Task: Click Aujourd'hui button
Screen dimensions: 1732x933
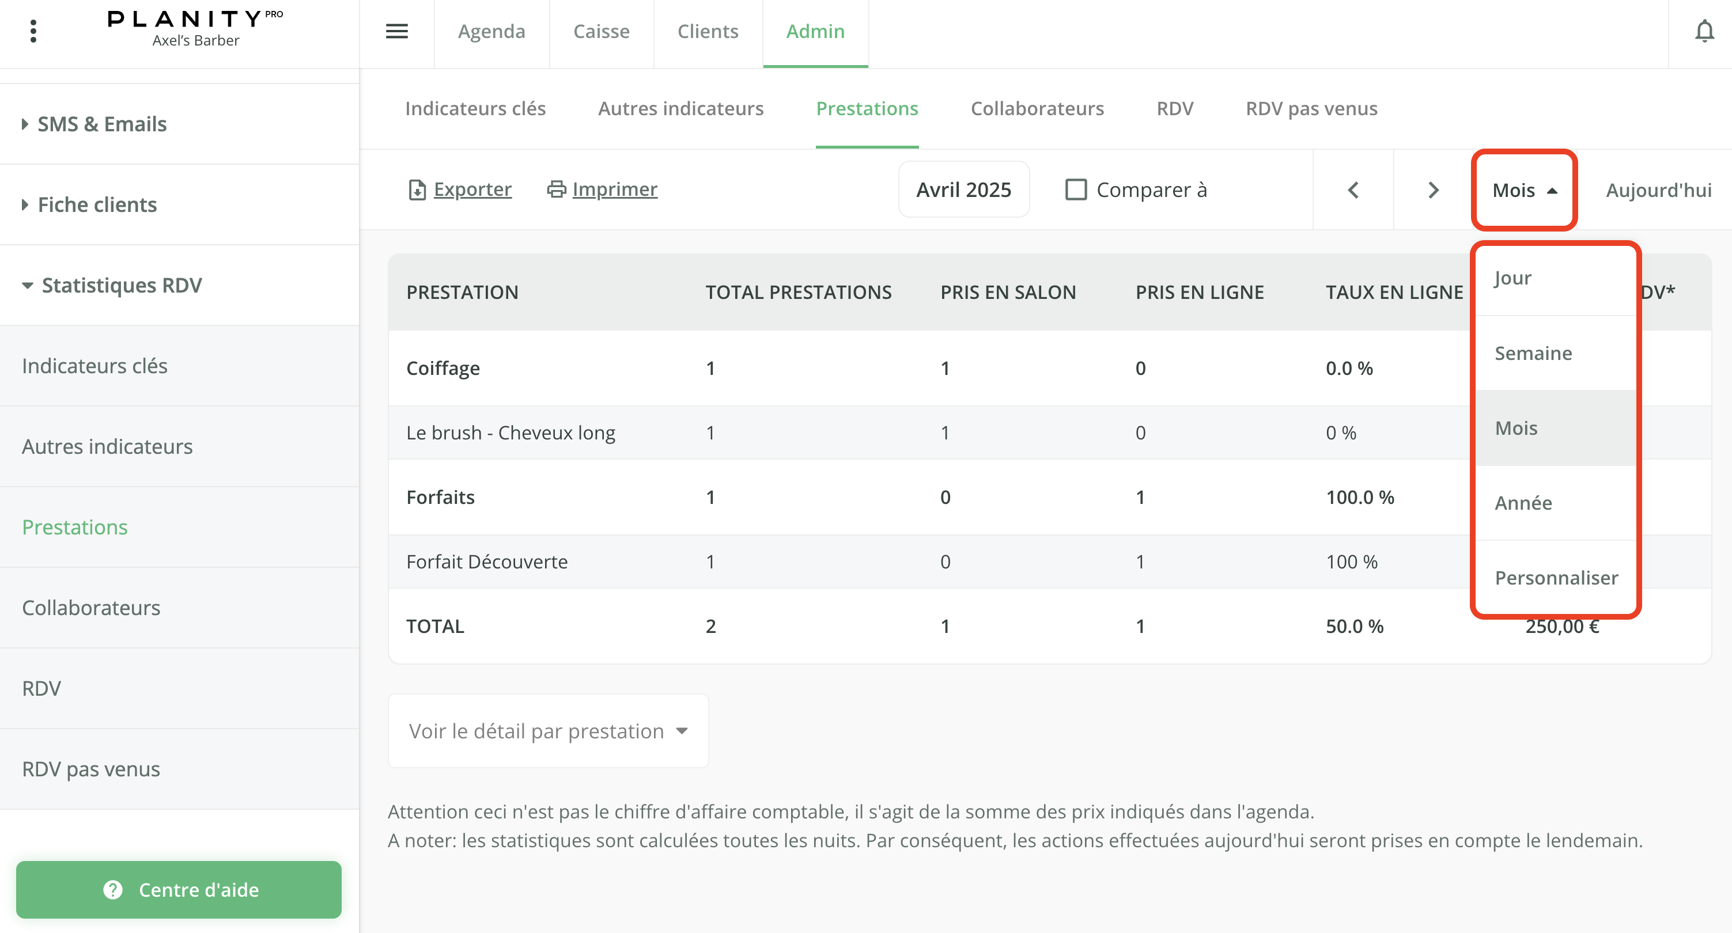Action: [1658, 190]
